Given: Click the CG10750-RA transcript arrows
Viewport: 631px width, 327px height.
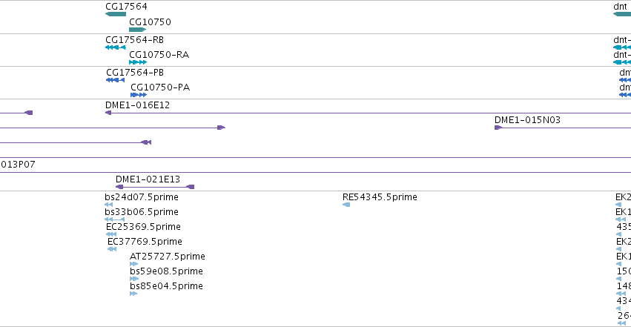Looking at the screenshot, I should coord(138,62).
